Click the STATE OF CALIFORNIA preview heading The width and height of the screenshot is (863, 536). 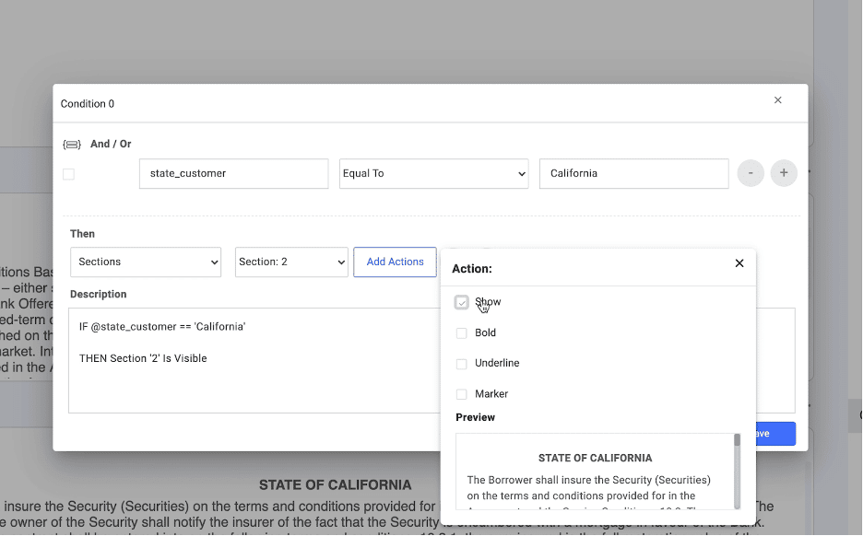pyautogui.click(x=595, y=458)
